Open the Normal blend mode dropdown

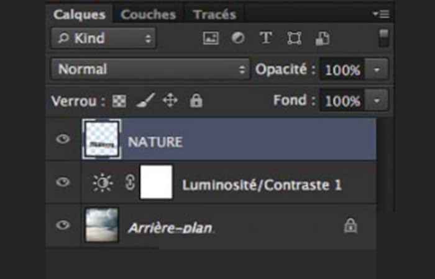click(x=150, y=69)
